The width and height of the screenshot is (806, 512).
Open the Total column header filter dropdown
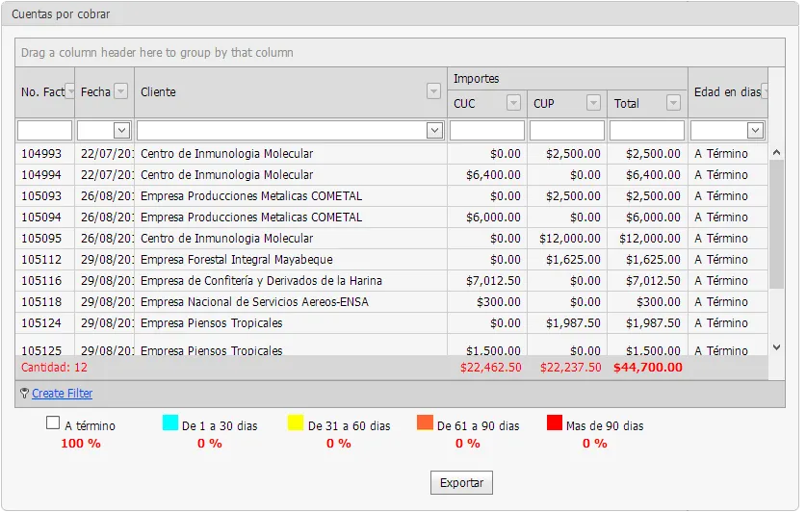coord(673,103)
